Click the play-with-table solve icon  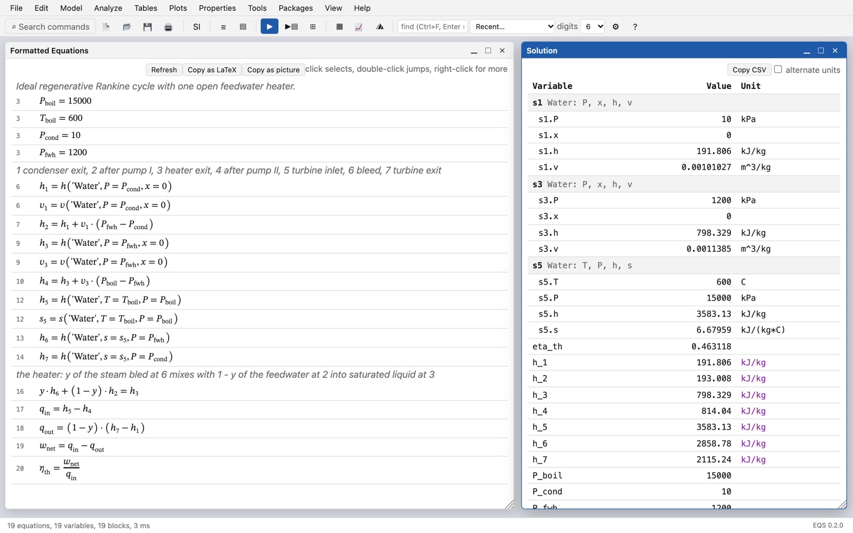coord(291,27)
